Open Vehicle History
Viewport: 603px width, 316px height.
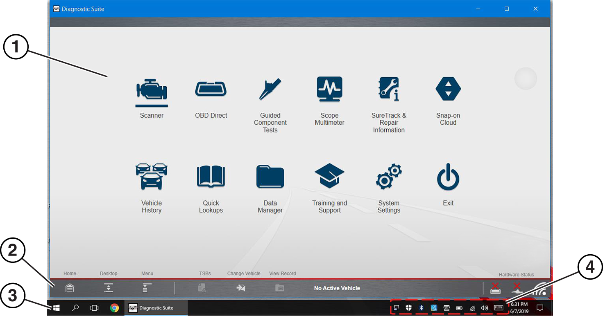click(152, 177)
